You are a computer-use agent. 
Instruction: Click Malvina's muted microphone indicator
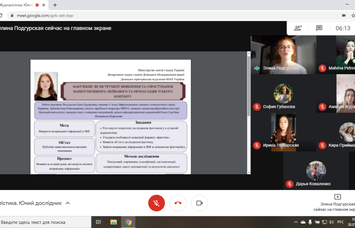pos(322,68)
